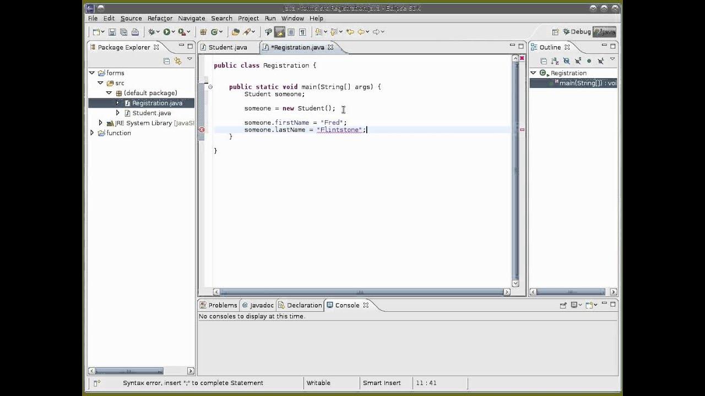
Task: Toggle Link with Editor in Package Explorer
Action: click(177, 61)
